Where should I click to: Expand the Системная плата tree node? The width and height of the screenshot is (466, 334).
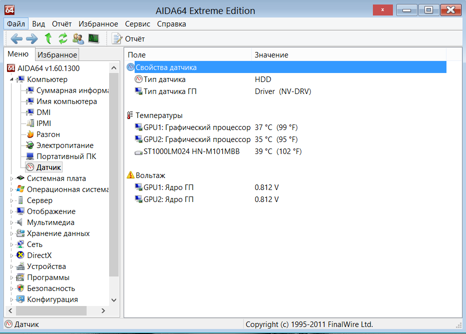click(13, 178)
